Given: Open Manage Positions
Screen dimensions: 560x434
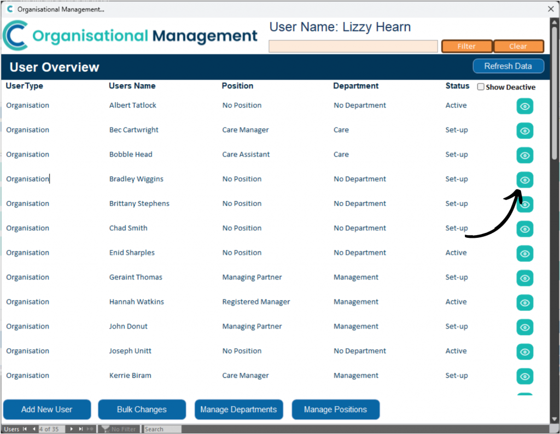Looking at the screenshot, I should (x=335, y=409).
